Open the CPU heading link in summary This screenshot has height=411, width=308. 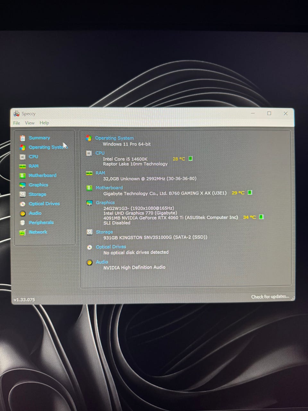[x=100, y=153]
